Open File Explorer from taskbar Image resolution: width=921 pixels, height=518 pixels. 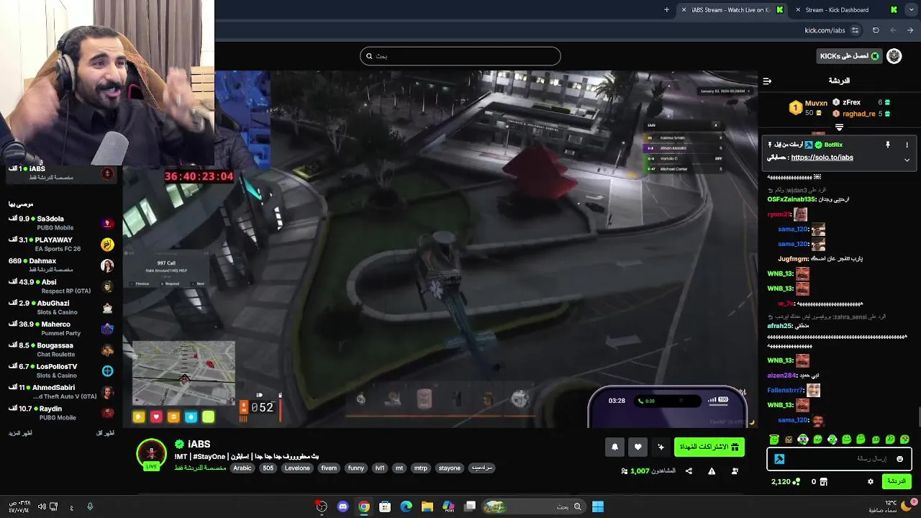click(427, 506)
